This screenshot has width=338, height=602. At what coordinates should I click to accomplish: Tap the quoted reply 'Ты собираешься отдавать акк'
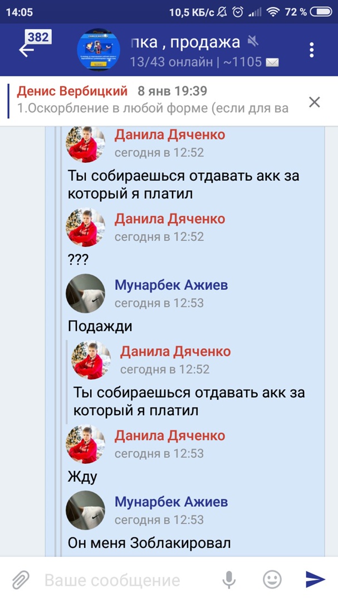coord(189,401)
